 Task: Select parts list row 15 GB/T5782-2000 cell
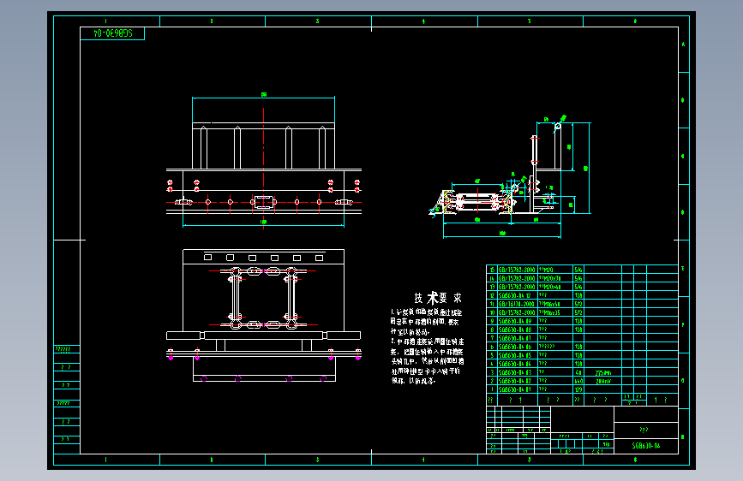(x=517, y=270)
